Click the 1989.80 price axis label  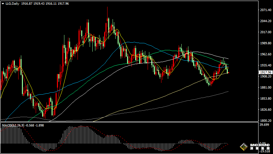[x=266, y=43]
